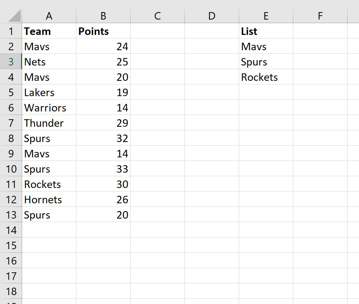Click the List header cell
This screenshot has height=304, width=359.
pyautogui.click(x=266, y=31)
